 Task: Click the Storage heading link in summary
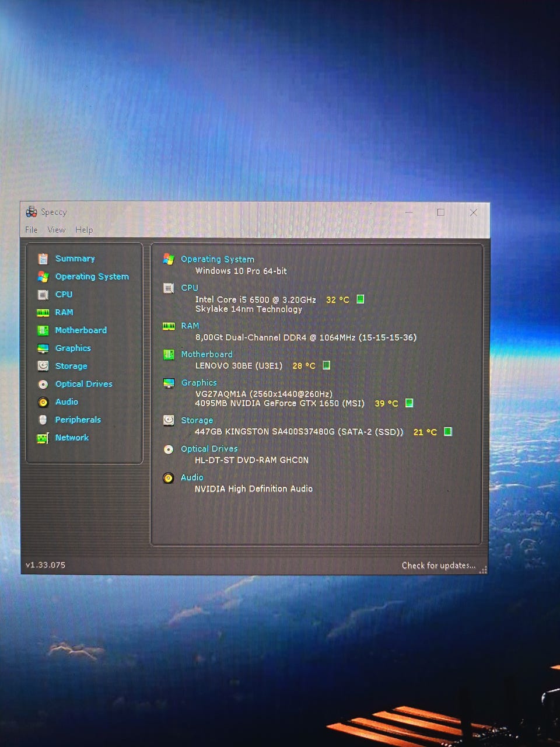point(197,420)
